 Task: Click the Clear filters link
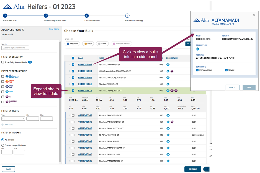pos(54,29)
